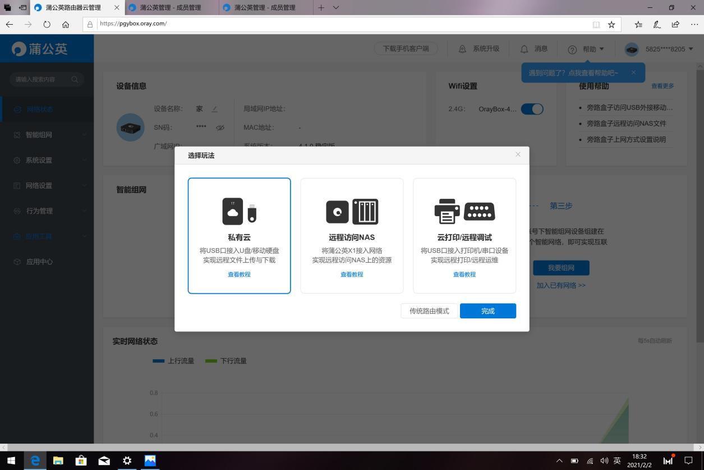Toggle 下行流量 legend in traffic chart
Viewport: 704px width, 470px height.
[x=226, y=361]
